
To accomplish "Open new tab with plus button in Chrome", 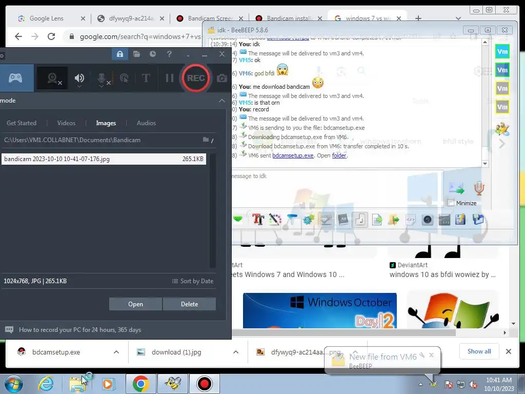I will [418, 18].
